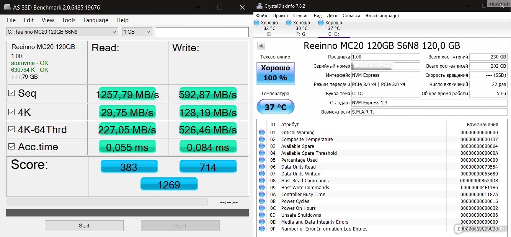The height and width of the screenshot is (237, 511).
Task: Open the Edit menu in AS SSD Benchmark
Action: click(x=29, y=20)
